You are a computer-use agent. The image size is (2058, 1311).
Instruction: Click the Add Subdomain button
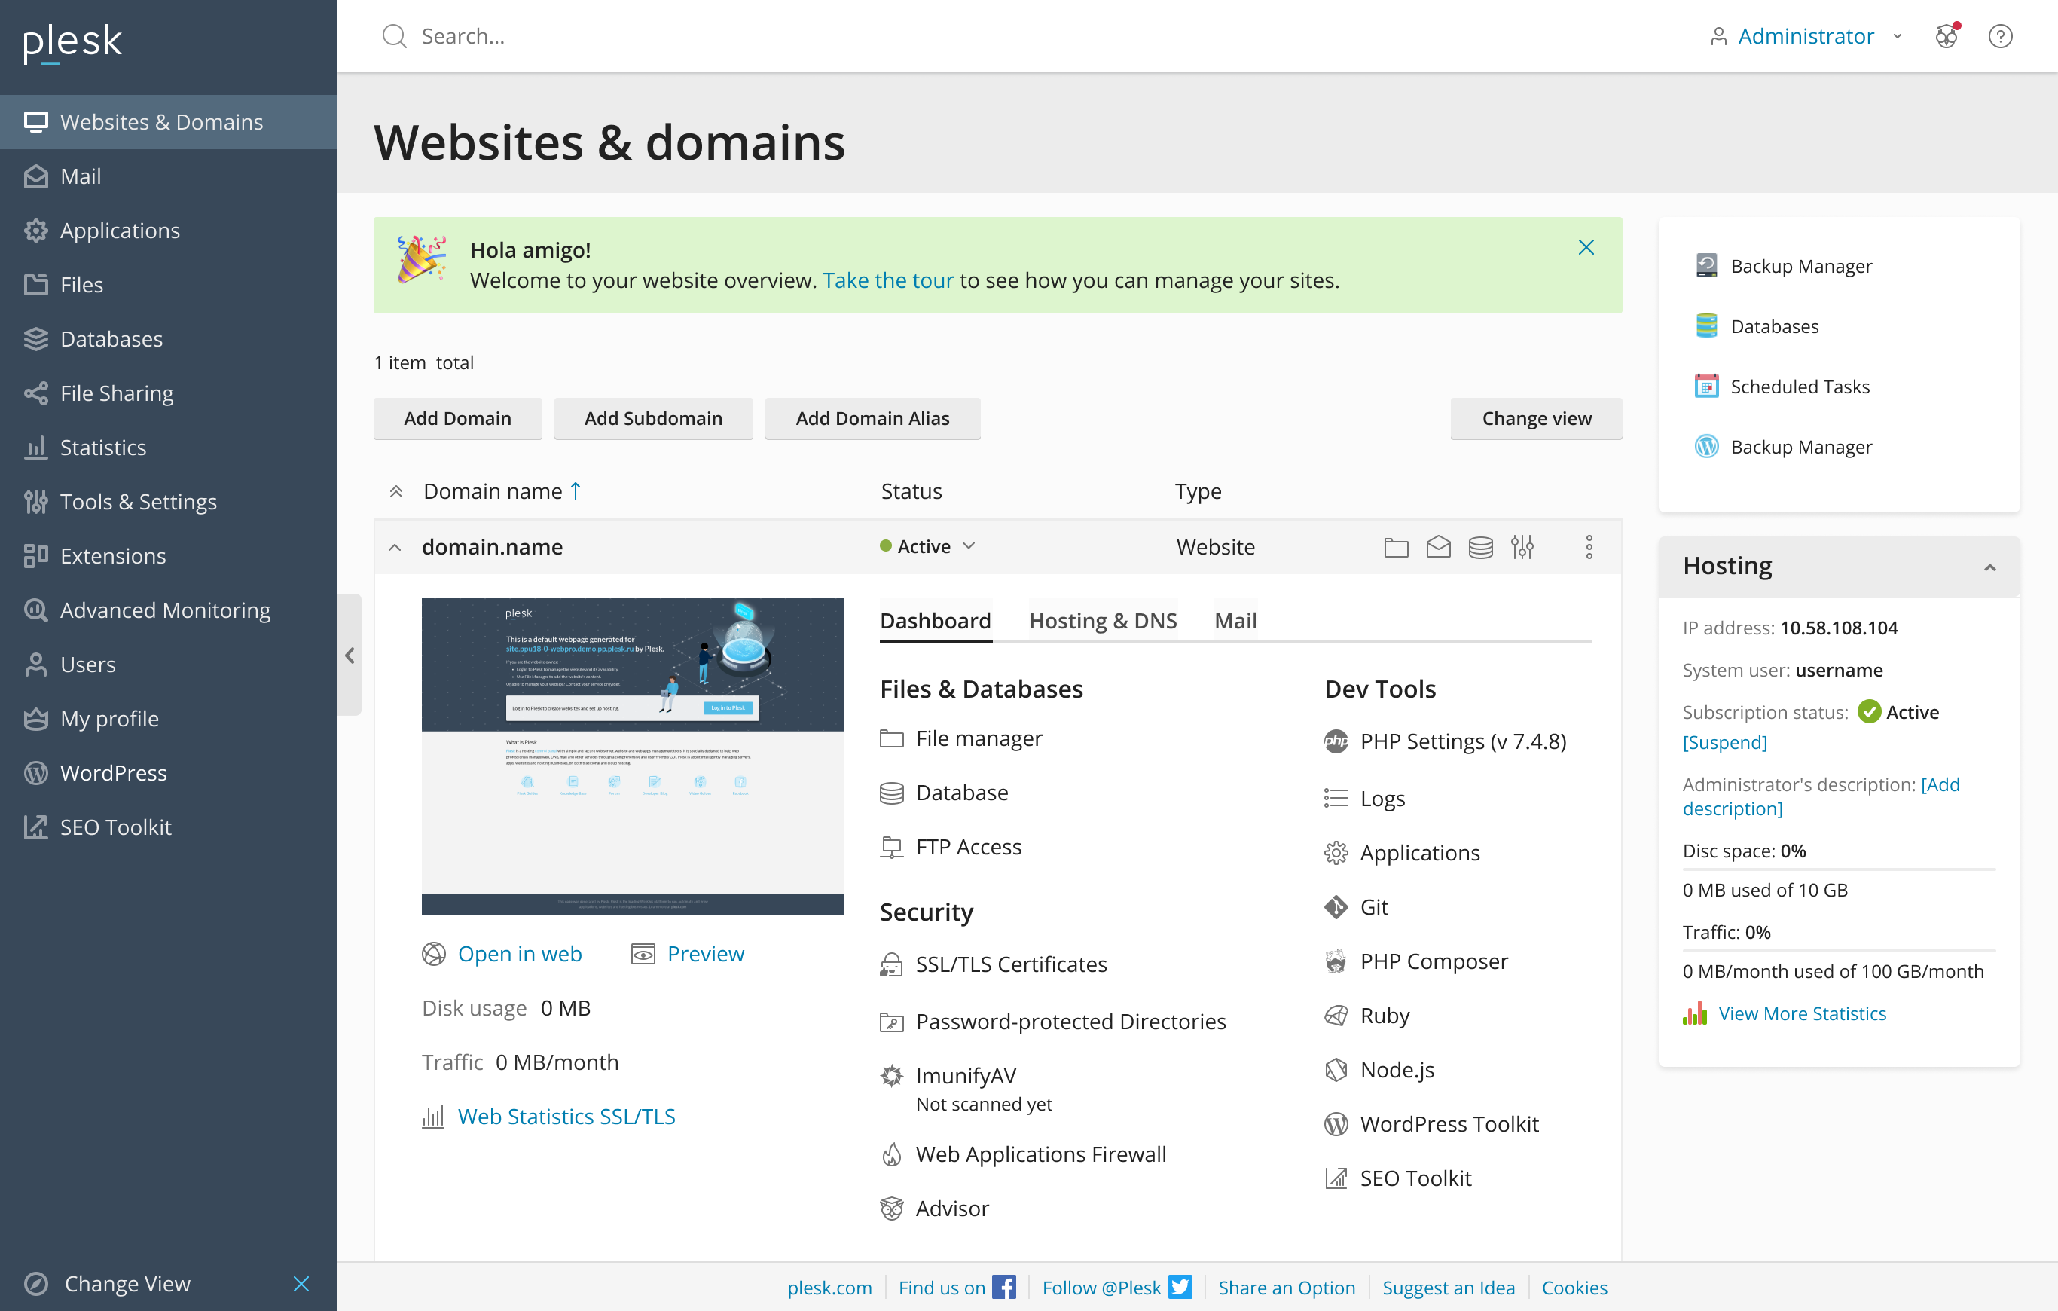click(653, 418)
